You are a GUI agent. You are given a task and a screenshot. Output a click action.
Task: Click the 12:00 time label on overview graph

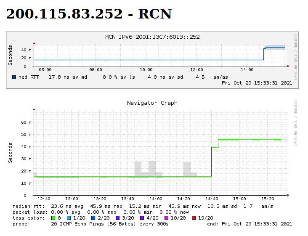click(x=196, y=70)
